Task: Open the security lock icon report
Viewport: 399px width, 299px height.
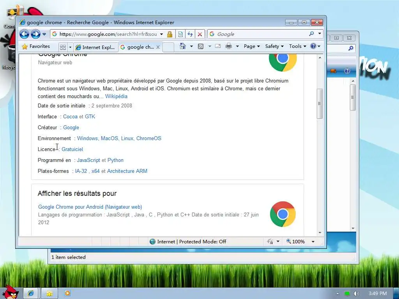Action: [x=170, y=34]
